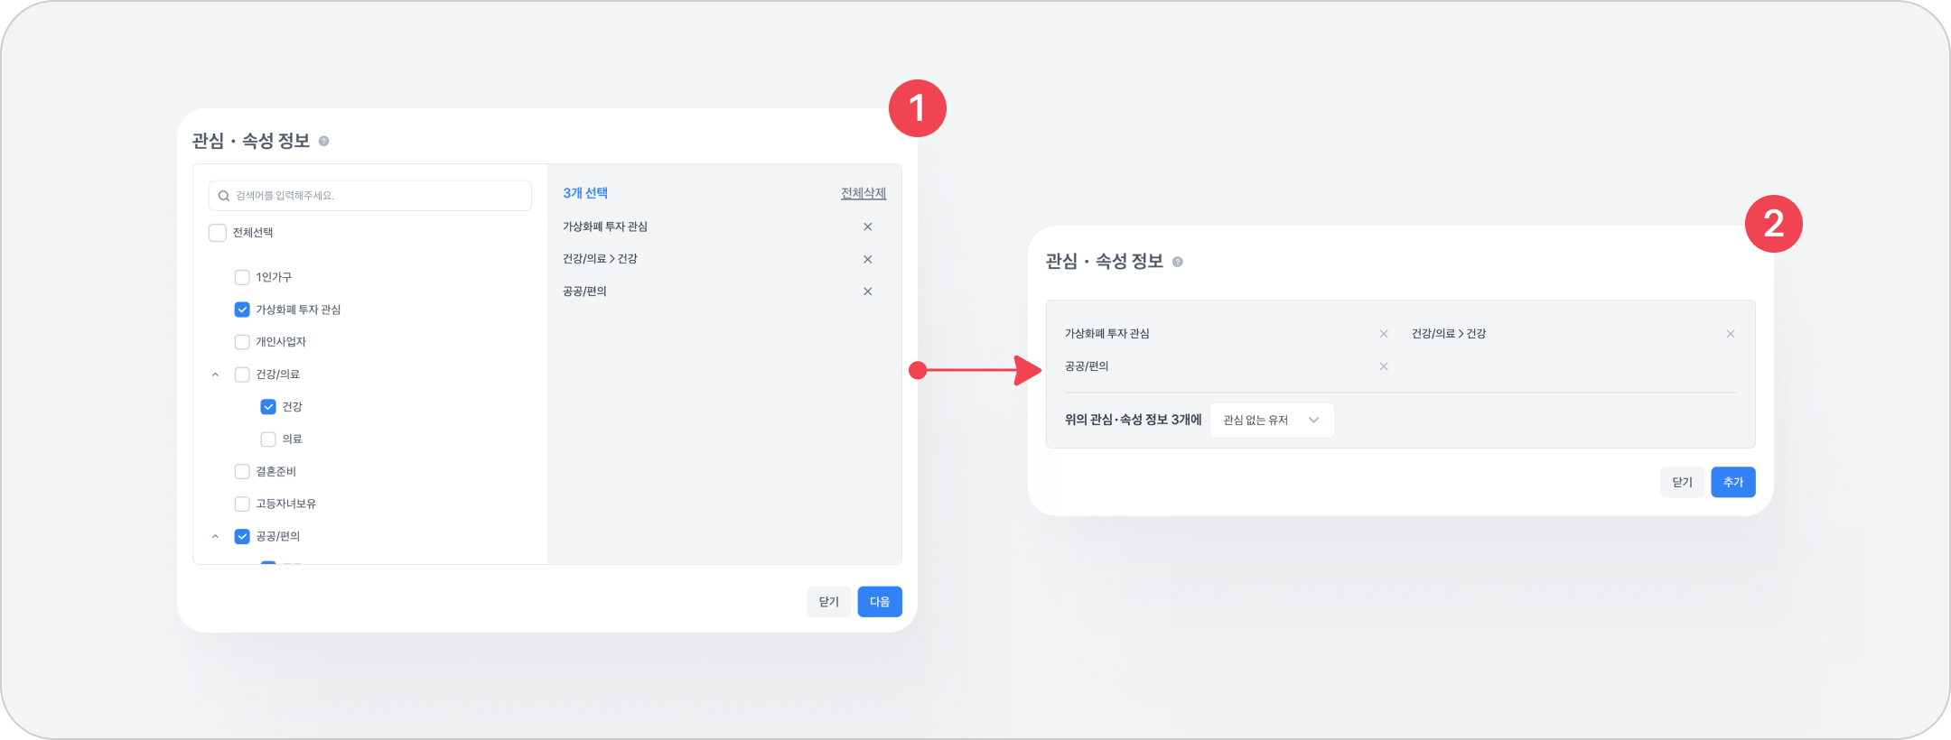
Task: Uncheck the 가상화폐 투자 관심 checkbox
Action: (x=242, y=310)
